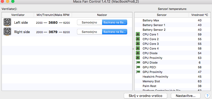The image size is (212, 99).
Task: Click the CPU Core 3 chip icon
Action: [x=138, y=44]
